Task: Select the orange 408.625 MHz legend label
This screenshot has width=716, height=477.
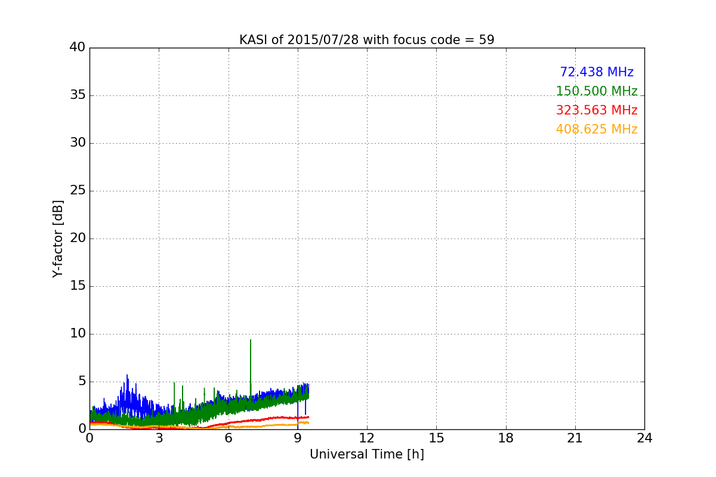Action: click(597, 129)
